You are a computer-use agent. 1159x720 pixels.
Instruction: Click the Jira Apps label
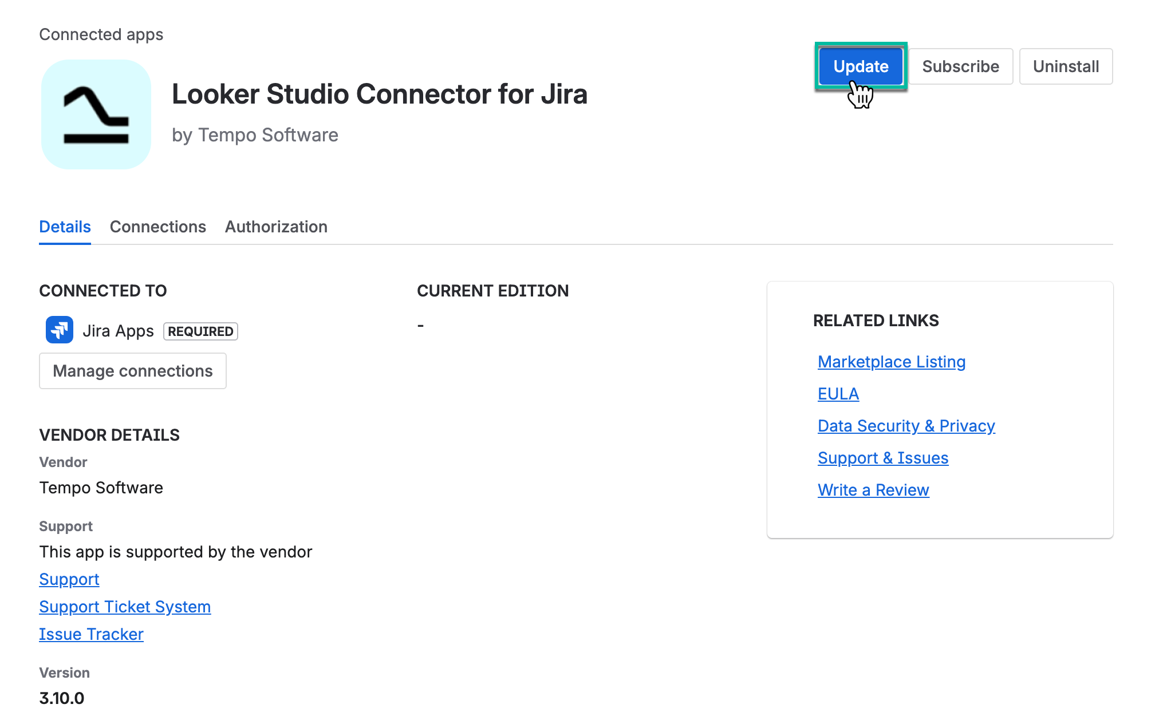pyautogui.click(x=118, y=331)
